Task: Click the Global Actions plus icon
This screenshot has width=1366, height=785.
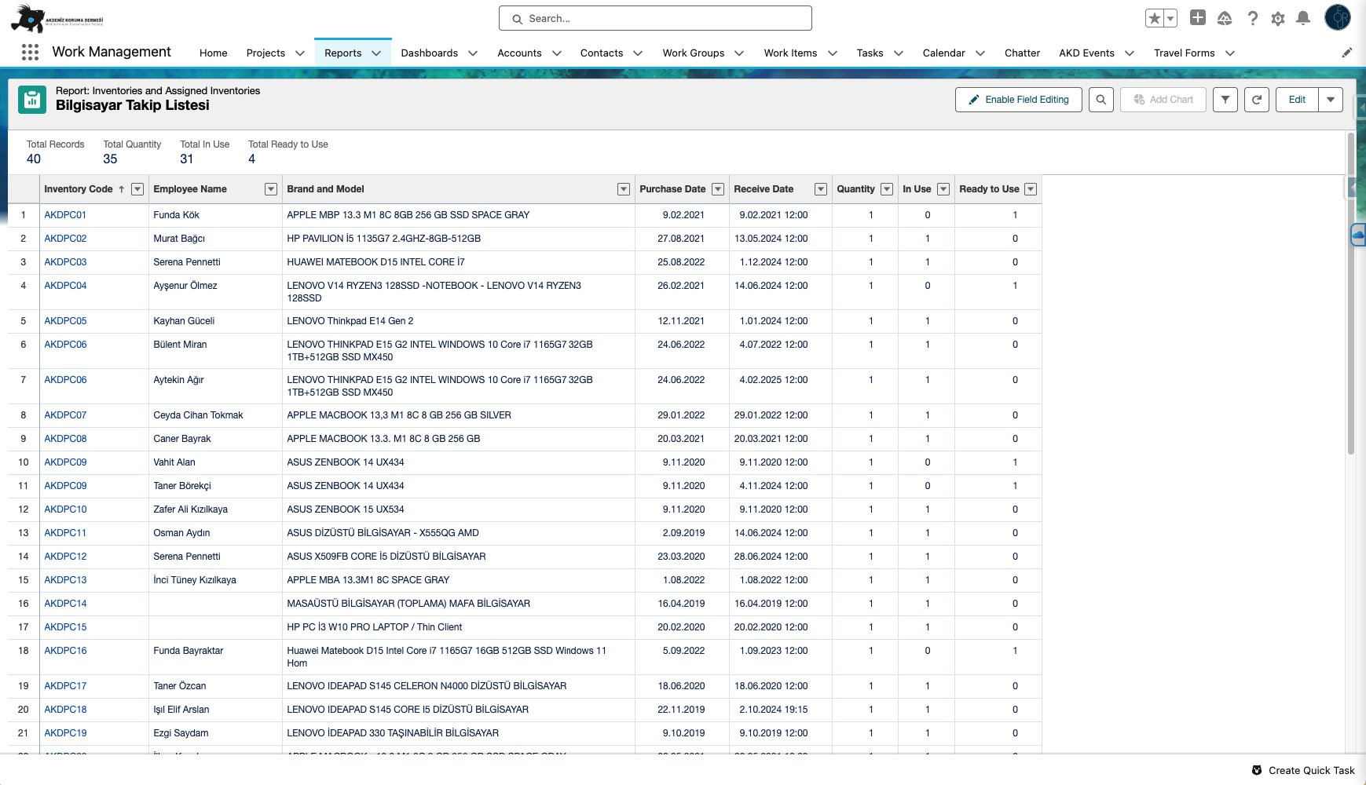Action: (1198, 17)
